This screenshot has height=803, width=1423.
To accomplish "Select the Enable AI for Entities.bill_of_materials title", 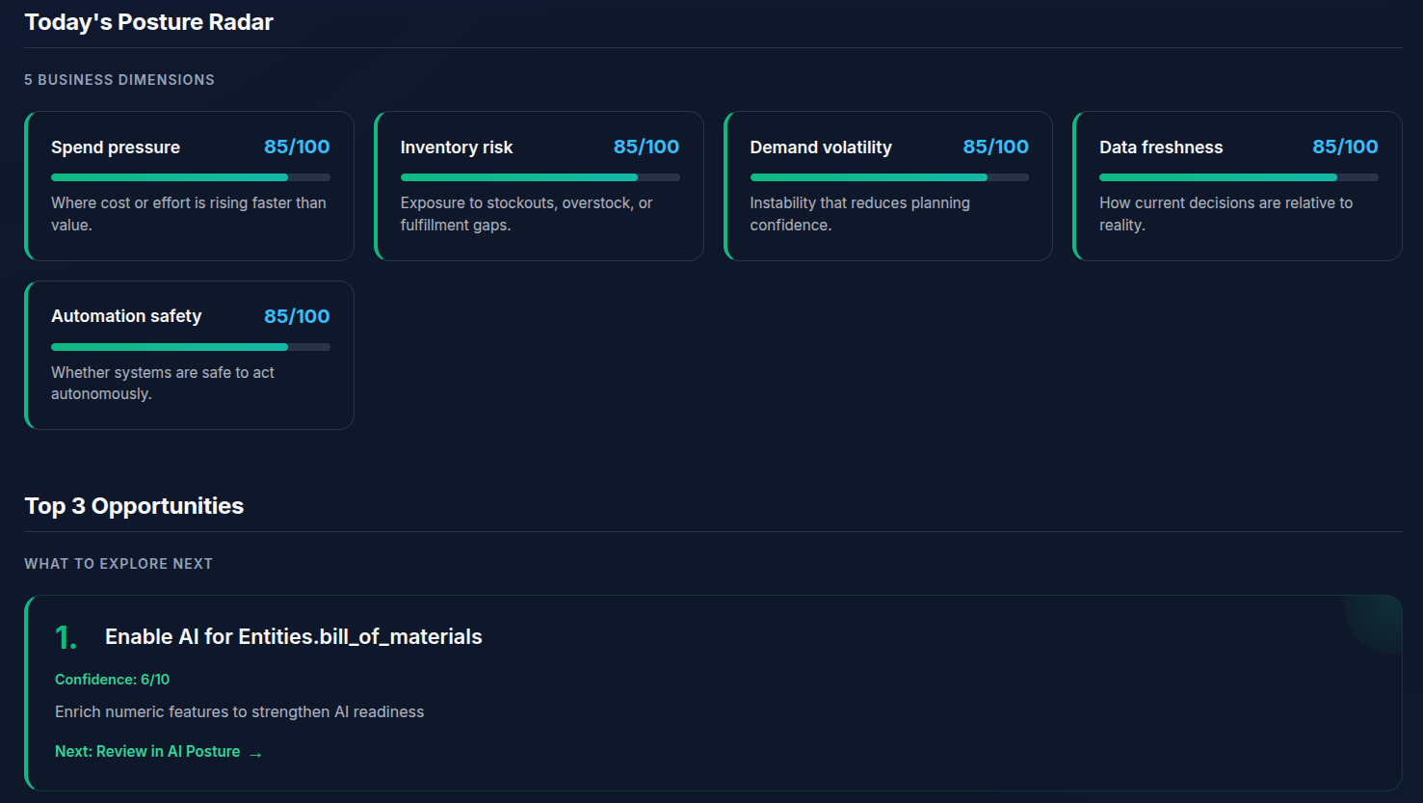I will [293, 637].
